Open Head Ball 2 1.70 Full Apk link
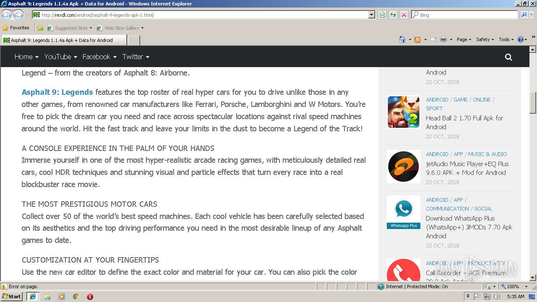Screen dimensions: 537x302 pos(464,122)
